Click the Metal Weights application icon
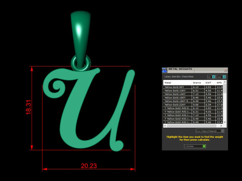Image resolution: width=242 pixels, height=181 pixels. (164, 70)
